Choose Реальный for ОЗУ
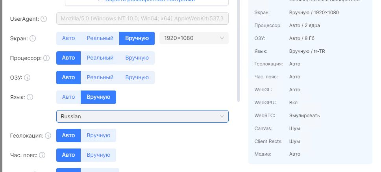The height and width of the screenshot is (172, 381). [100, 78]
